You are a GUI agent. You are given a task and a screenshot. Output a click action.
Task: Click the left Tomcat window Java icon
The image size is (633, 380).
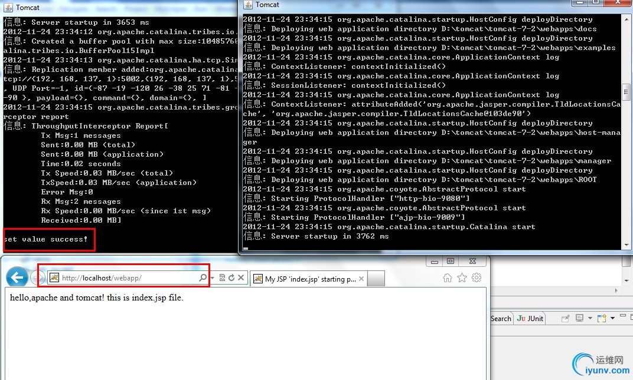[x=8, y=7]
